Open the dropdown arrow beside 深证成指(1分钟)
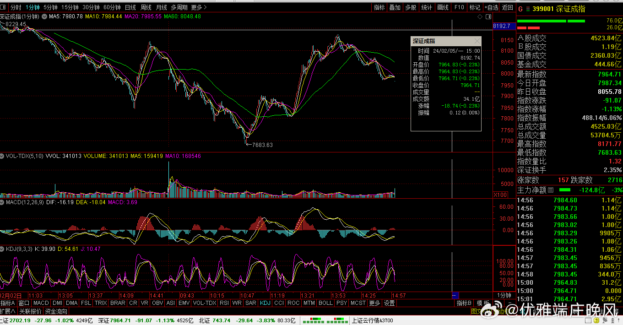Viewport: 623px width, 325px height. click(x=44, y=16)
